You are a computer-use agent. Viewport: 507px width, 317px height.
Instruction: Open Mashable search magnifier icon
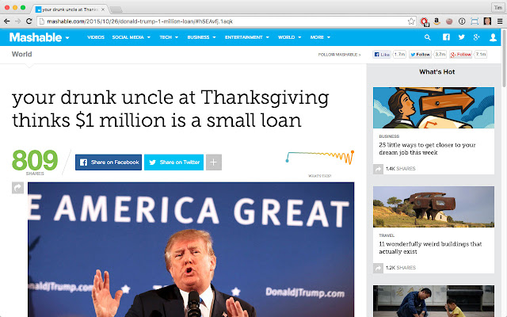point(428,37)
